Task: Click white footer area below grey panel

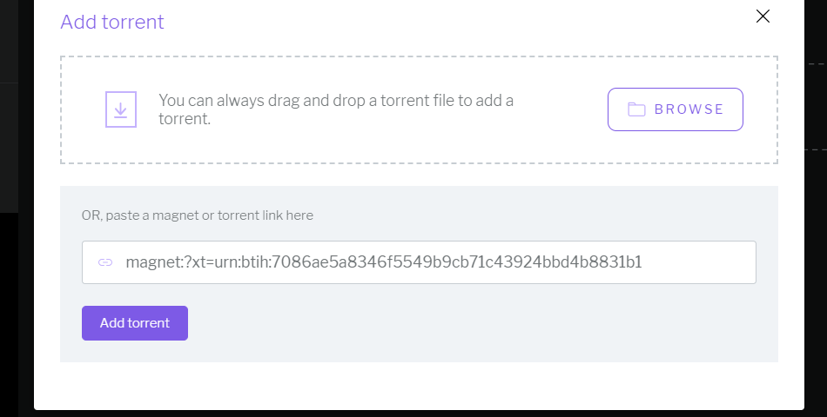Action: tap(419, 386)
